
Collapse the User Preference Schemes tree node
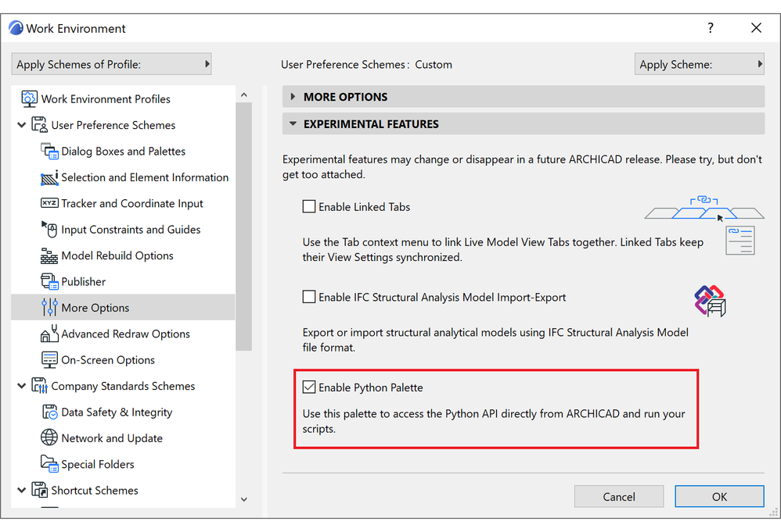21,125
